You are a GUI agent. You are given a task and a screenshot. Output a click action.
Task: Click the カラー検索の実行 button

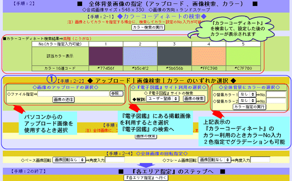148,27
